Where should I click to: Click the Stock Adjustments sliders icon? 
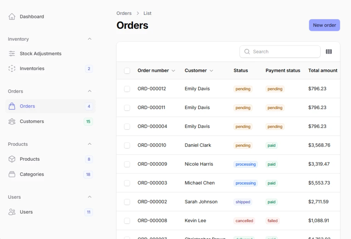(x=12, y=54)
